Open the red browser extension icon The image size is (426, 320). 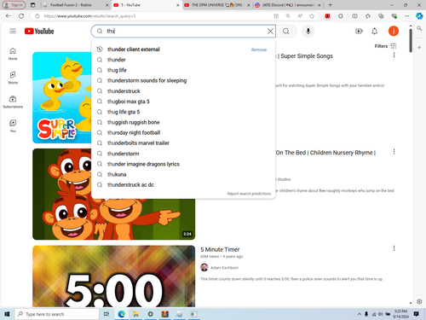[327, 16]
